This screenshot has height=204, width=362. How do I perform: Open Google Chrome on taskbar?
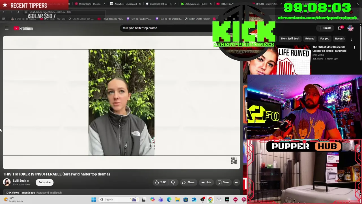tap(210, 199)
